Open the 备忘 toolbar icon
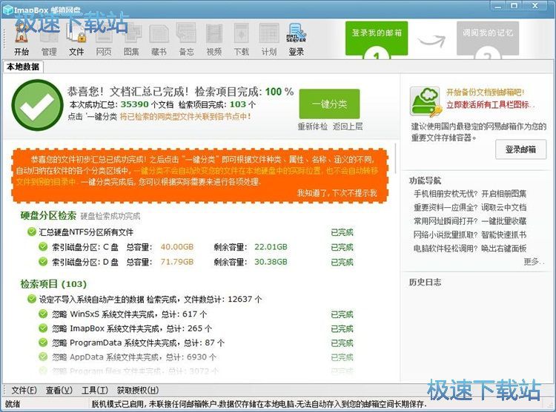 tap(186, 40)
